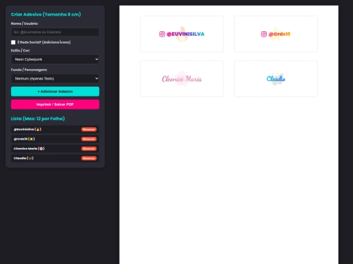353x264 pixels.
Task: Enable the É Rede Social checkbox
Action: [x=13, y=42]
